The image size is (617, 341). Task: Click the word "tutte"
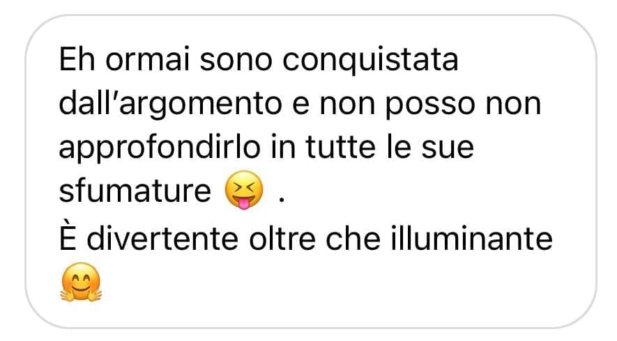click(340, 148)
